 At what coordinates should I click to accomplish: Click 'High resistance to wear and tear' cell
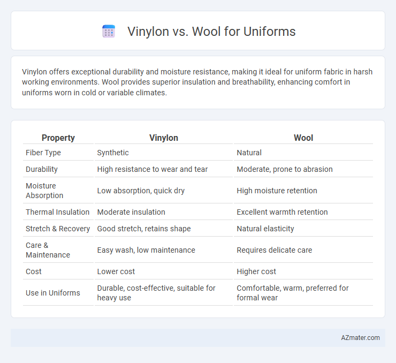pyautogui.click(x=153, y=169)
